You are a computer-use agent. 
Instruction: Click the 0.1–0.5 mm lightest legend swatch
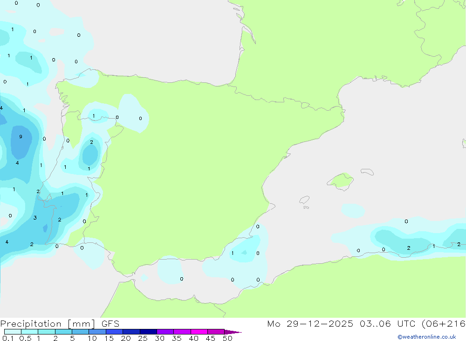tap(13, 332)
